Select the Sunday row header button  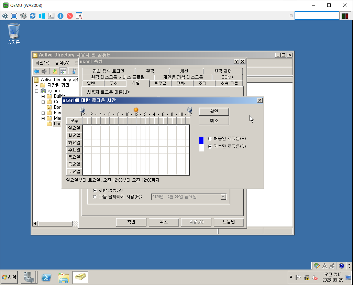(x=74, y=128)
